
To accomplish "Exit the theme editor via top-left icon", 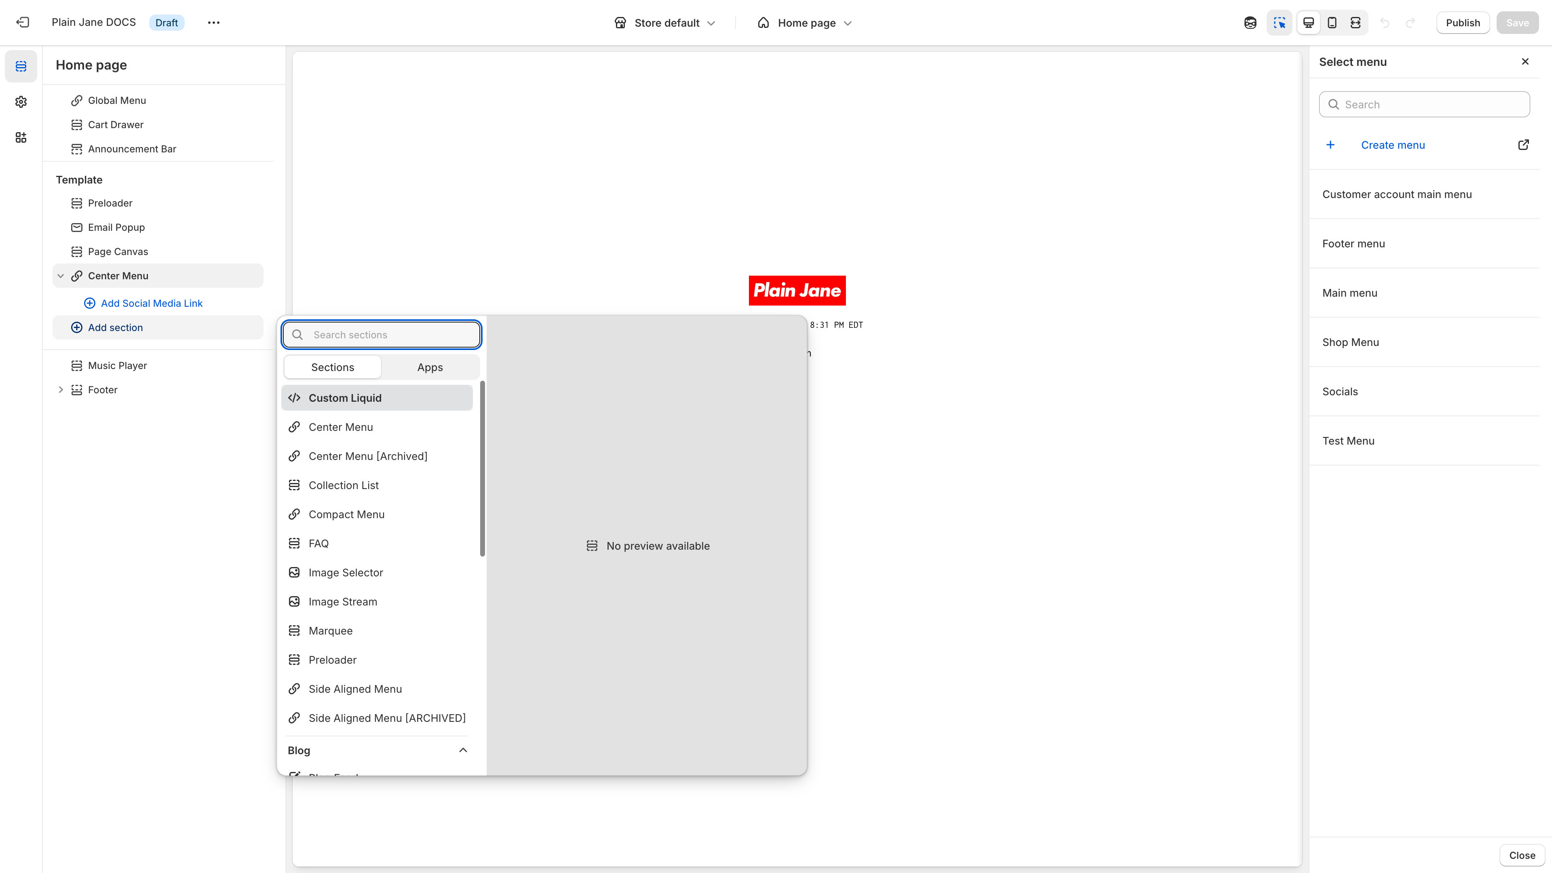I will pos(22,22).
